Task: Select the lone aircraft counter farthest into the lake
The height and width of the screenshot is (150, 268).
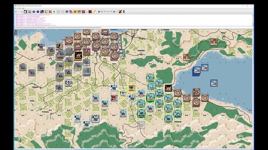Action: (x=214, y=83)
